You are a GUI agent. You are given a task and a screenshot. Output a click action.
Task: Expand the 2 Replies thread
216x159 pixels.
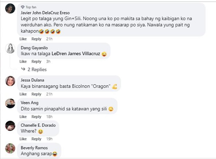(37, 70)
